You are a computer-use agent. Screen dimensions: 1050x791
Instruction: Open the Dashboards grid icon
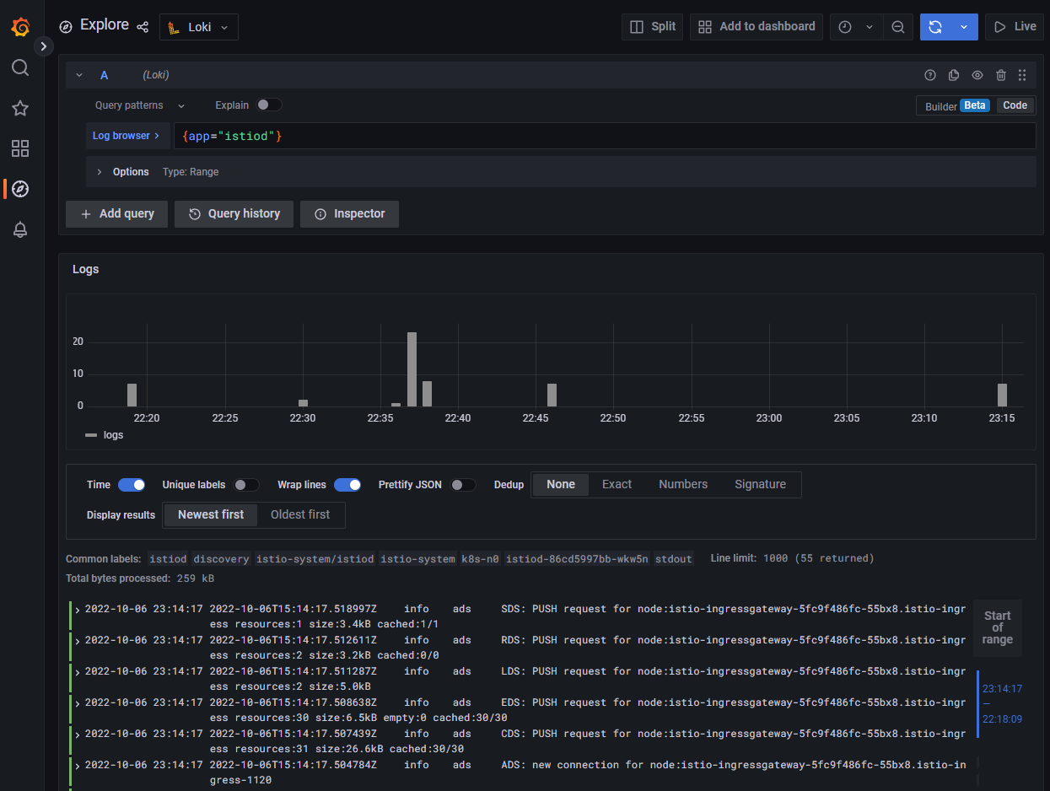[20, 148]
